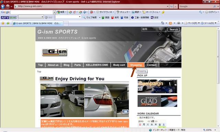Expand the address bar URL history dropdown
Screen dimensions: 220x132
[x=167, y=7]
